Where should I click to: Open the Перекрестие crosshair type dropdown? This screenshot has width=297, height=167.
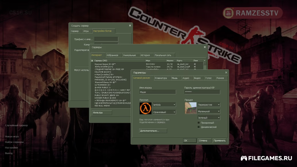tap(209, 105)
